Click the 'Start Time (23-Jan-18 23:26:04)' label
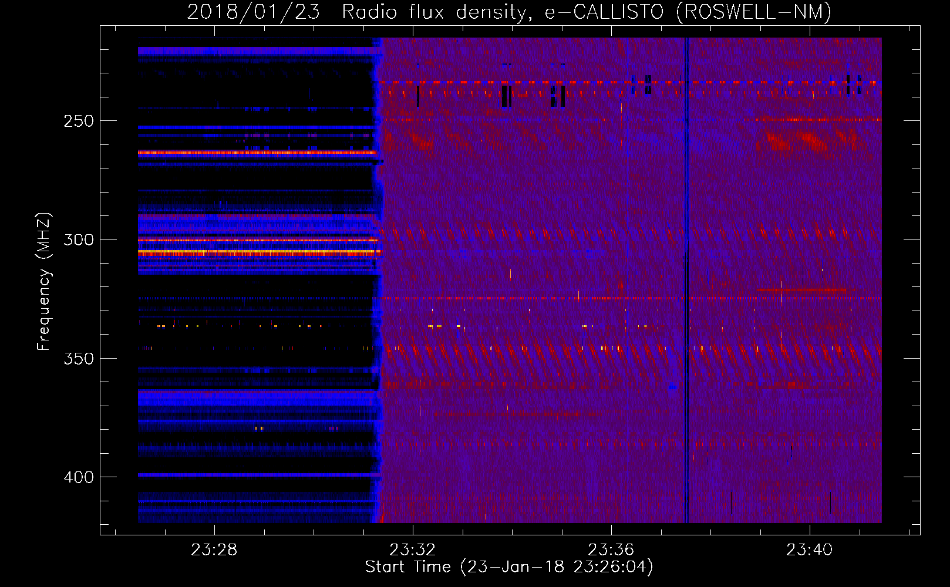This screenshot has width=950, height=587. click(509, 567)
